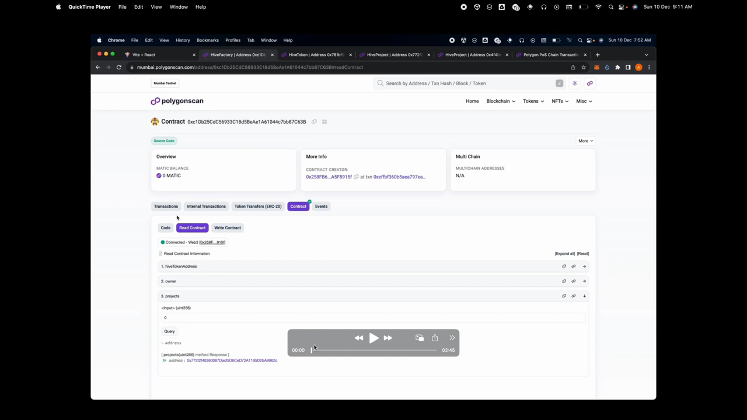747x420 pixels.
Task: Open Misc nav dropdown
Action: (x=584, y=101)
